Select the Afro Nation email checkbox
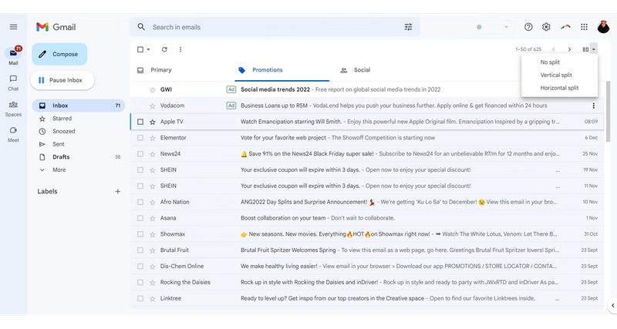This screenshot has height=329, width=617. pyautogui.click(x=140, y=202)
